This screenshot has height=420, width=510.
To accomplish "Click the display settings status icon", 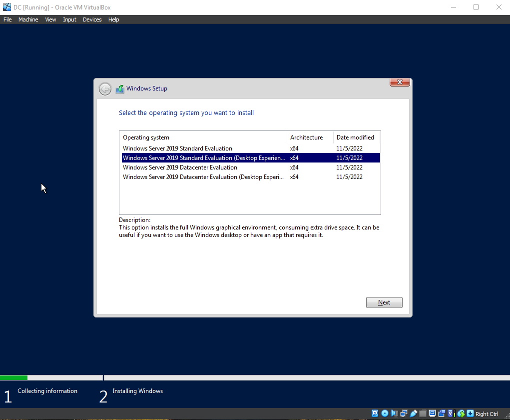I will click(432, 413).
